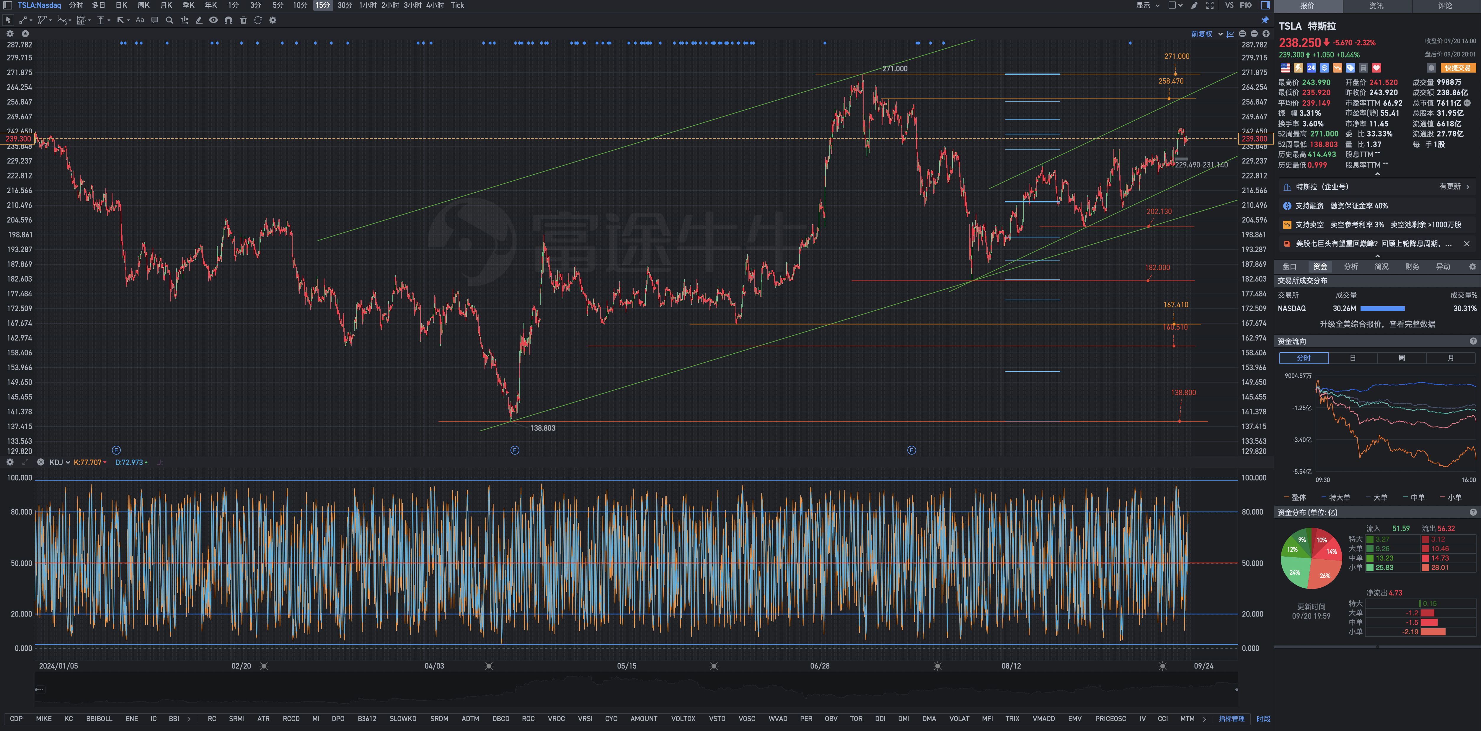
Task: Open the 评论 comments tab
Action: tap(1445, 6)
